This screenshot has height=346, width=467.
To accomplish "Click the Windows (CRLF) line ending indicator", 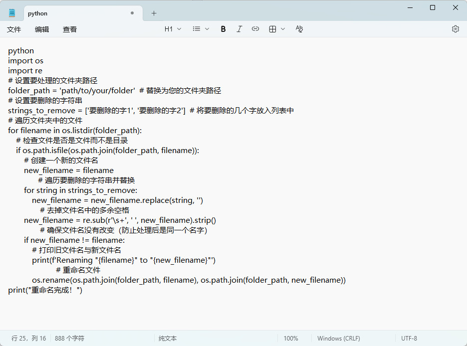I will pos(338,338).
